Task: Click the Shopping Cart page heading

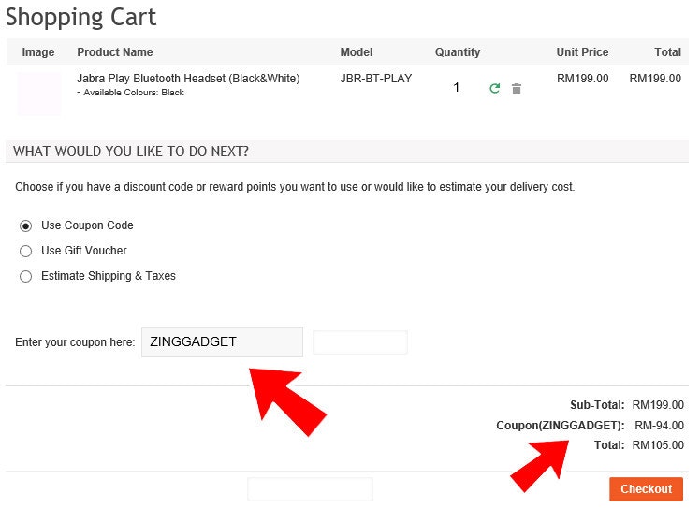Action: pos(80,18)
